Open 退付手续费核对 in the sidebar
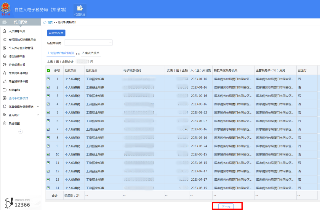320x210 pixels. coord(18,98)
